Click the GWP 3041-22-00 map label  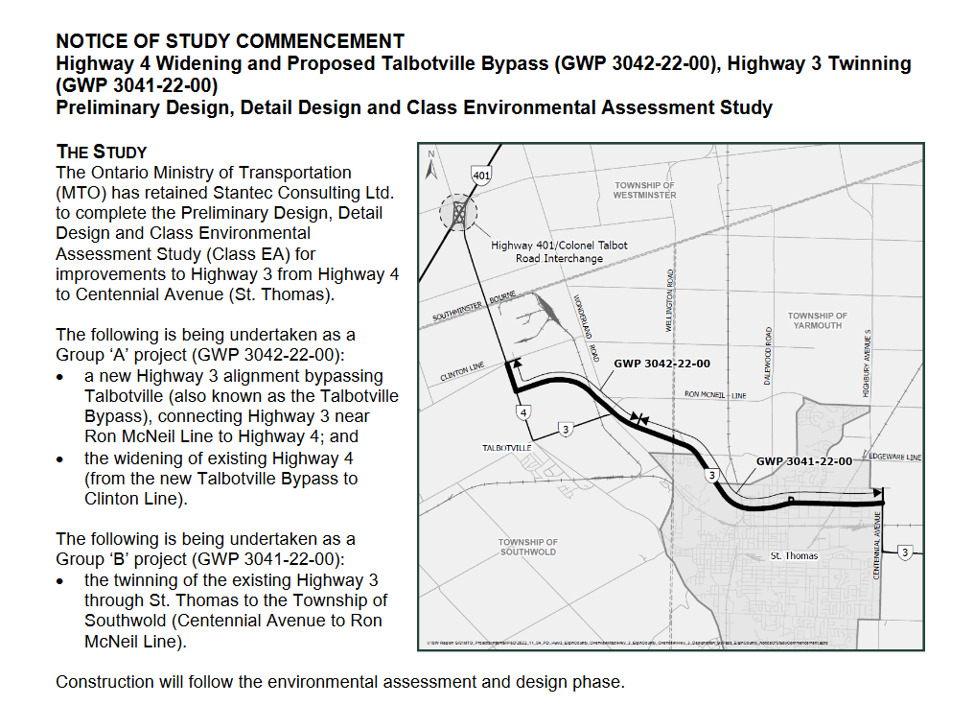pyautogui.click(x=803, y=461)
